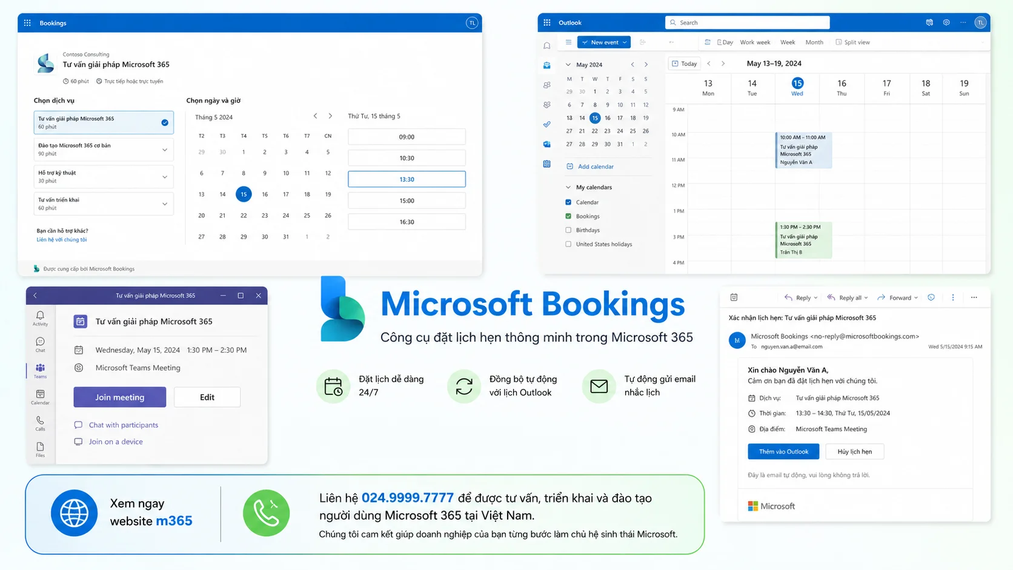This screenshot has width=1013, height=570.
Task: Go back in the Teams meeting window
Action: point(35,296)
